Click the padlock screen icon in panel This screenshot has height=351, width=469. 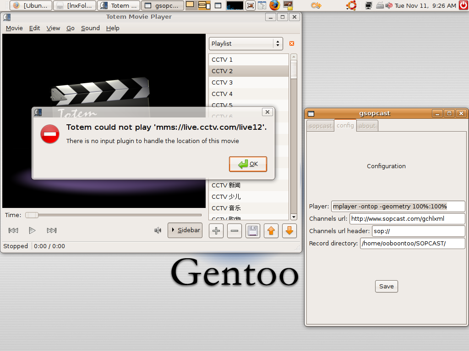(288, 5)
